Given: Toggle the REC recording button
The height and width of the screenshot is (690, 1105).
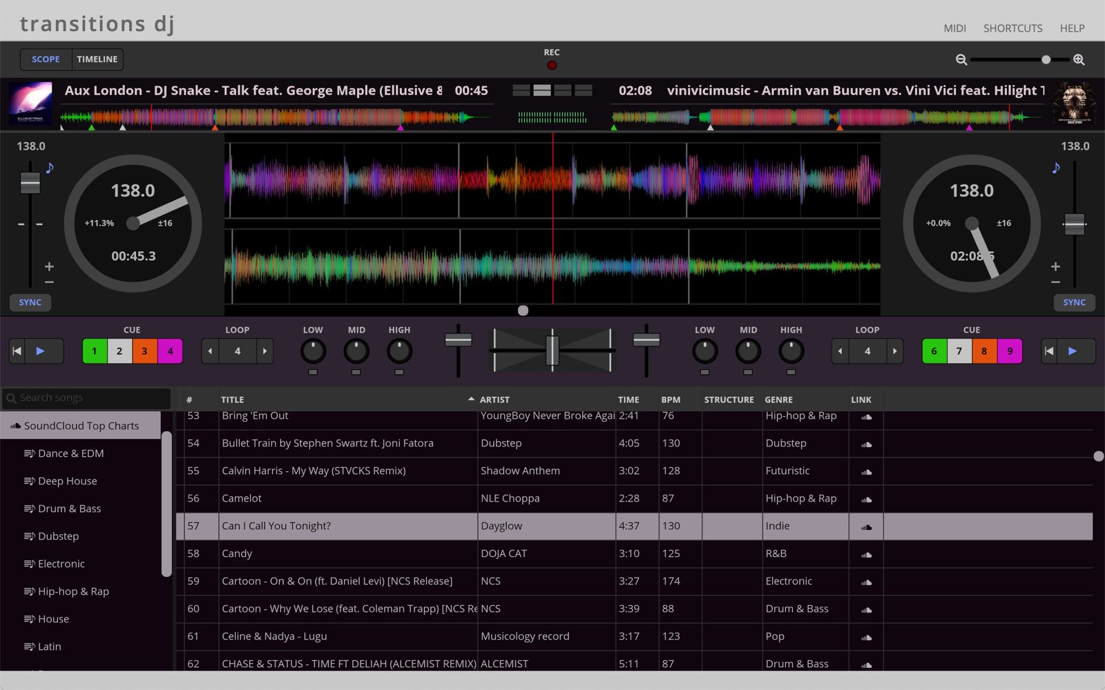Looking at the screenshot, I should tap(551, 64).
